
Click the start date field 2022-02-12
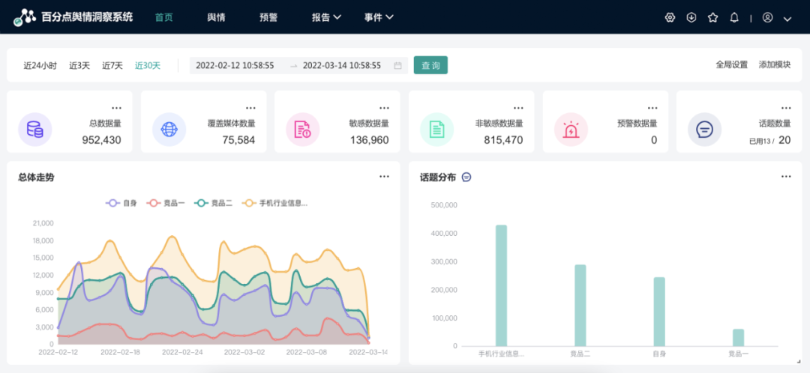point(235,66)
